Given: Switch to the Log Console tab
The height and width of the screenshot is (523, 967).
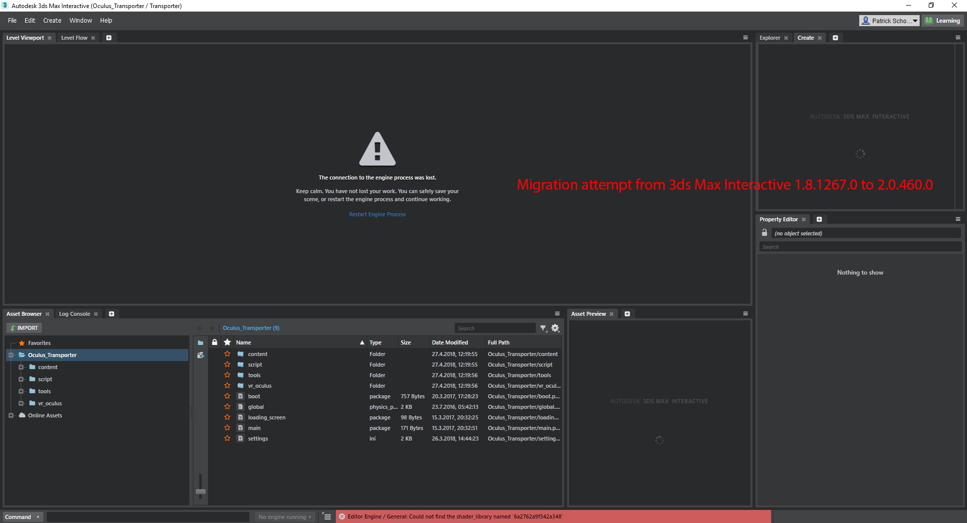Looking at the screenshot, I should (x=75, y=314).
